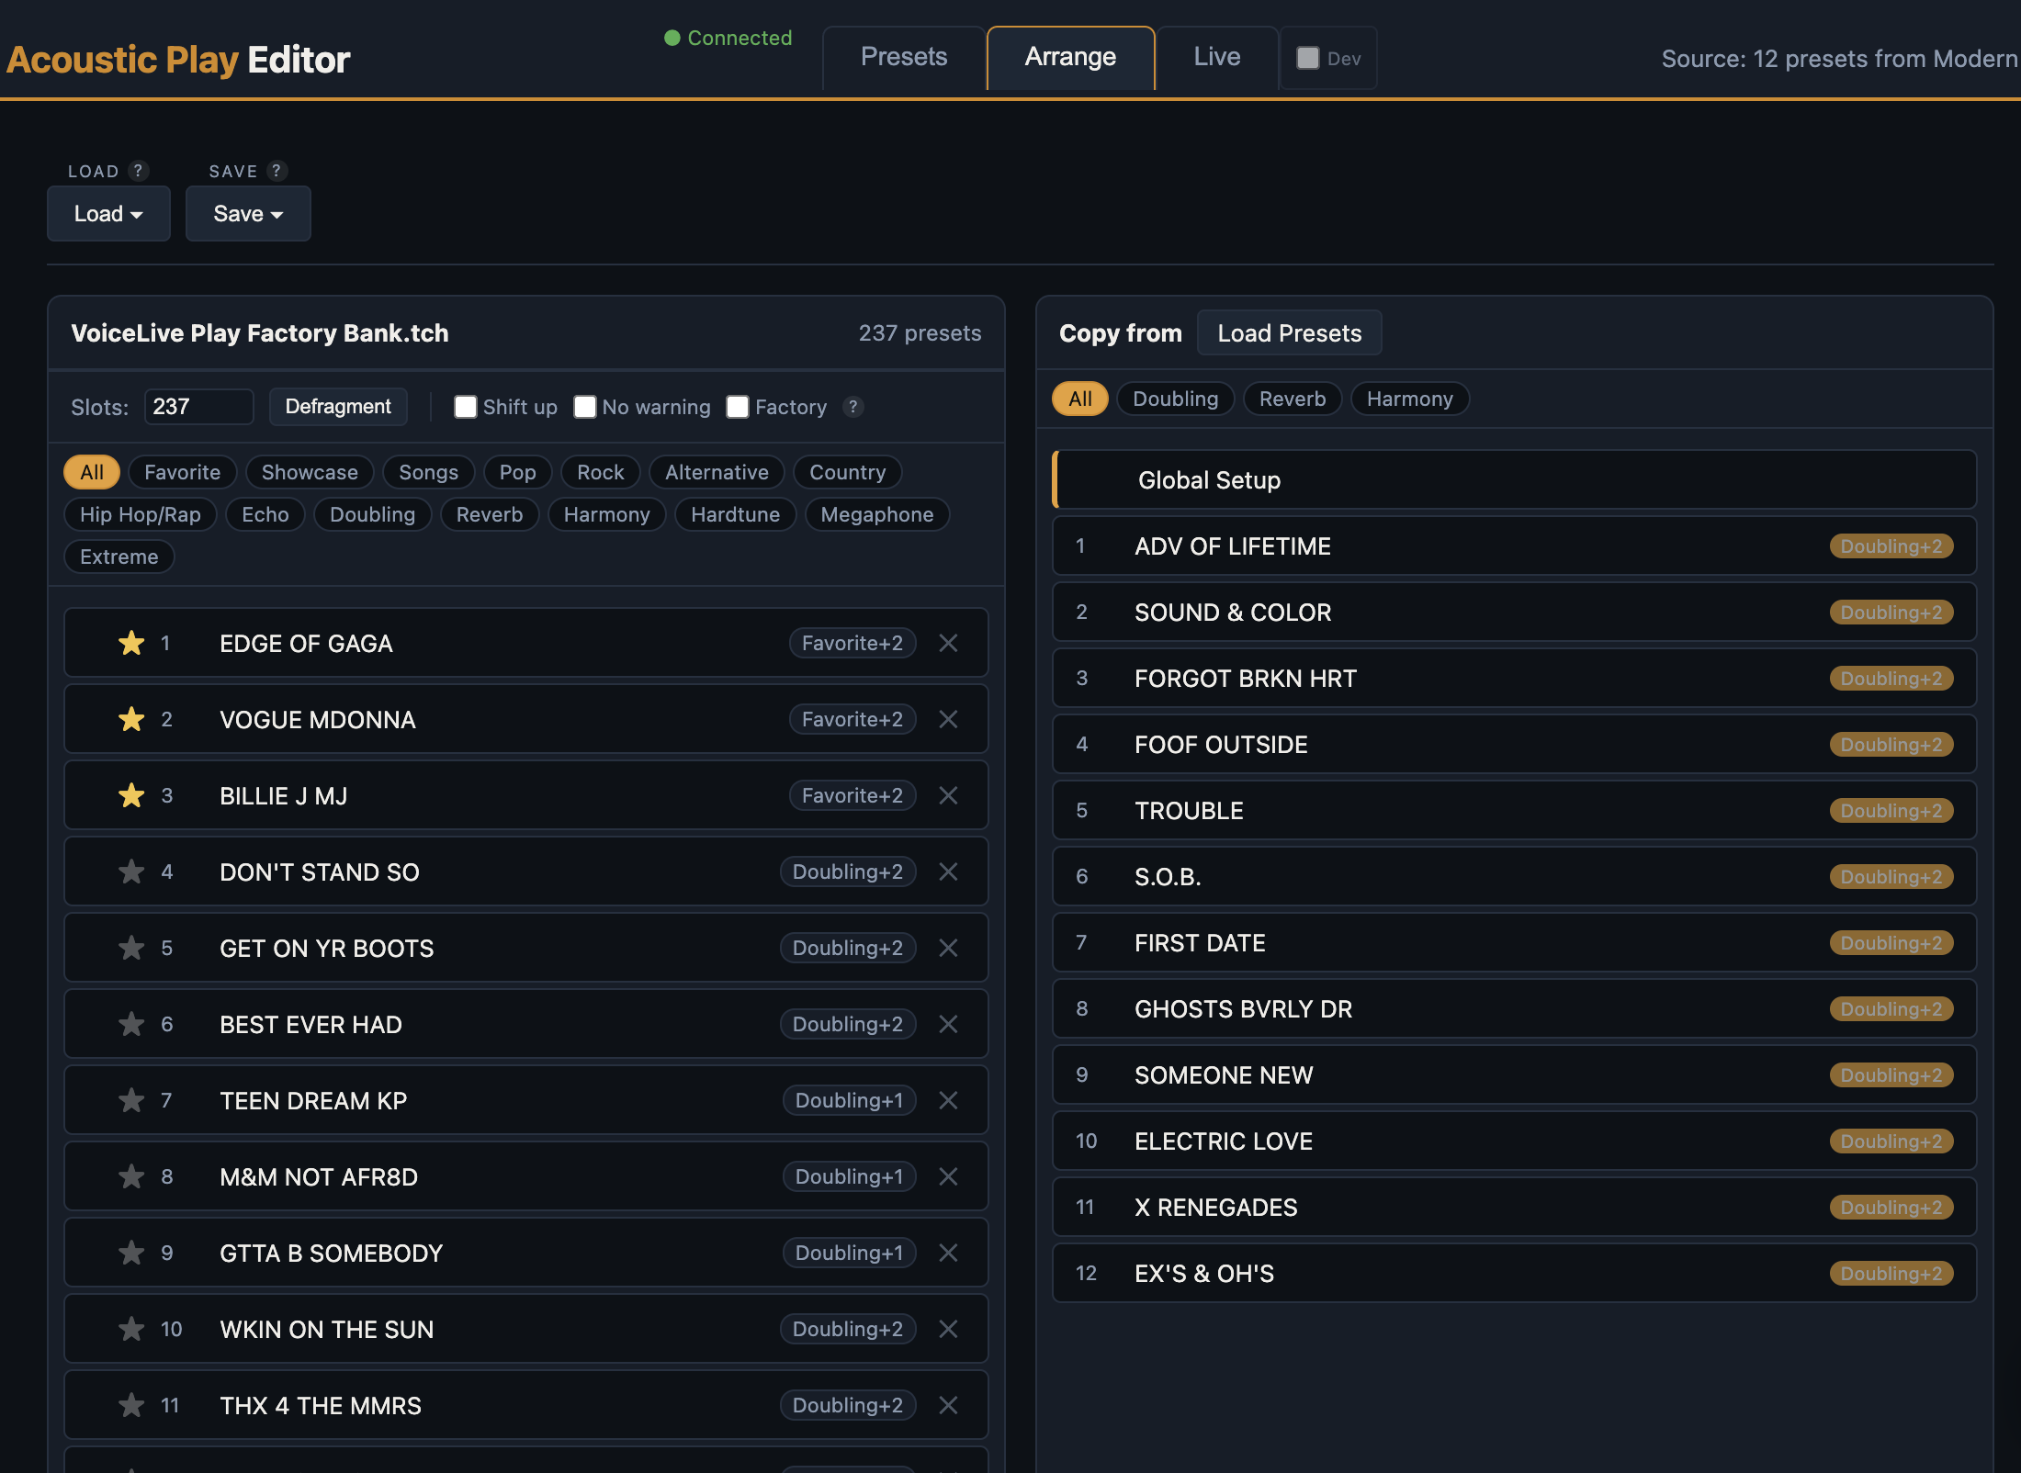This screenshot has height=1473, width=2021.
Task: Toggle the Dev checkbox
Action: click(1308, 58)
